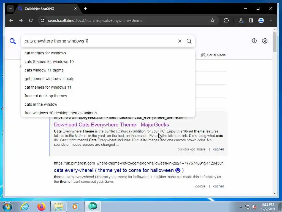Choose suggestion 'cats themes for windows 10'

pos(108,62)
